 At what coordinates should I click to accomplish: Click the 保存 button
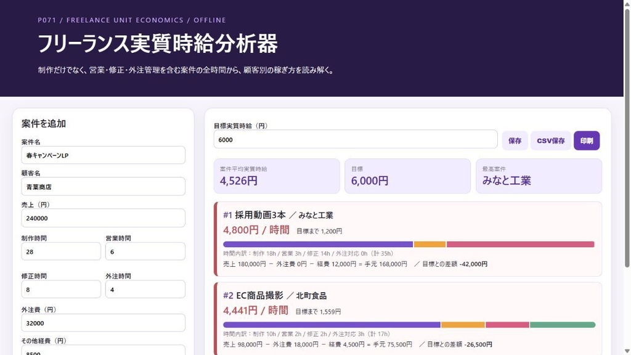[515, 141]
